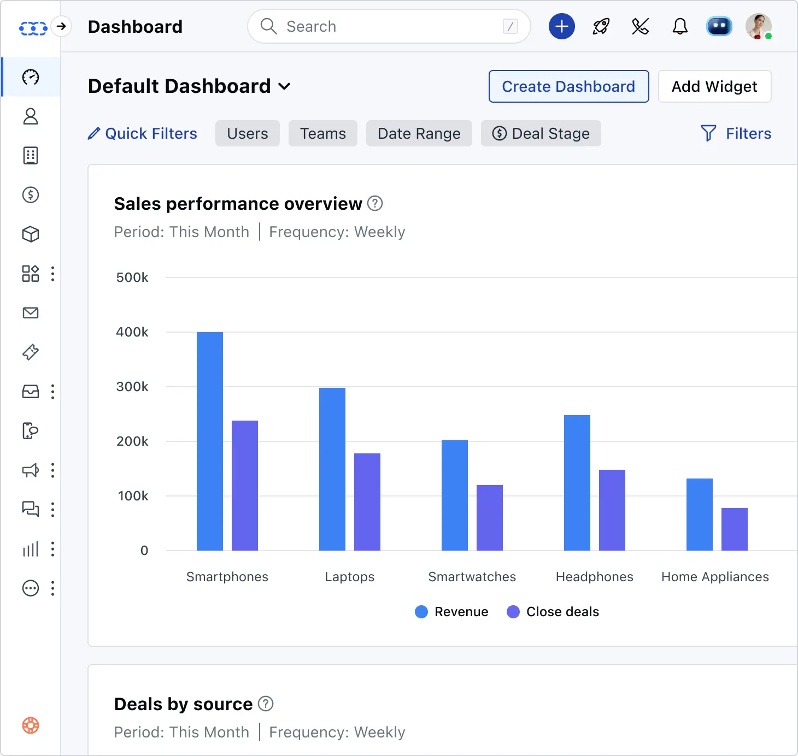Open the More ellipsis circle icon
The height and width of the screenshot is (756, 798).
click(31, 588)
